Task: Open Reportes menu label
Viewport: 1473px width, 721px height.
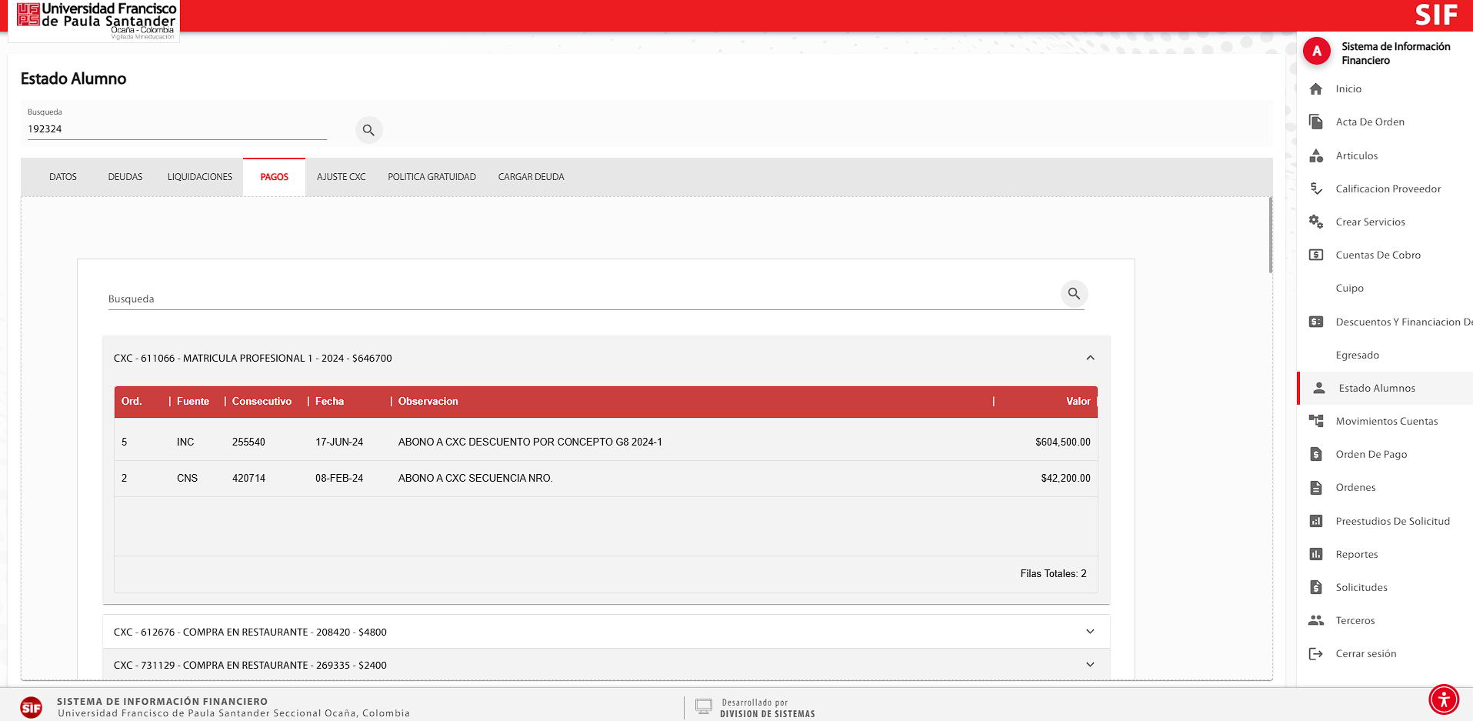Action: (1357, 554)
